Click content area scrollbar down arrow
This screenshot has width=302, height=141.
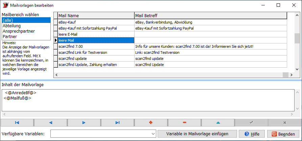tap(297, 109)
